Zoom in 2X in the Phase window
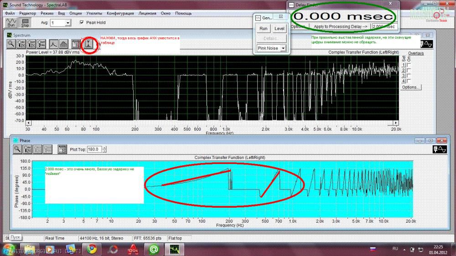The height and width of the screenshot is (256, 456). 28,149
